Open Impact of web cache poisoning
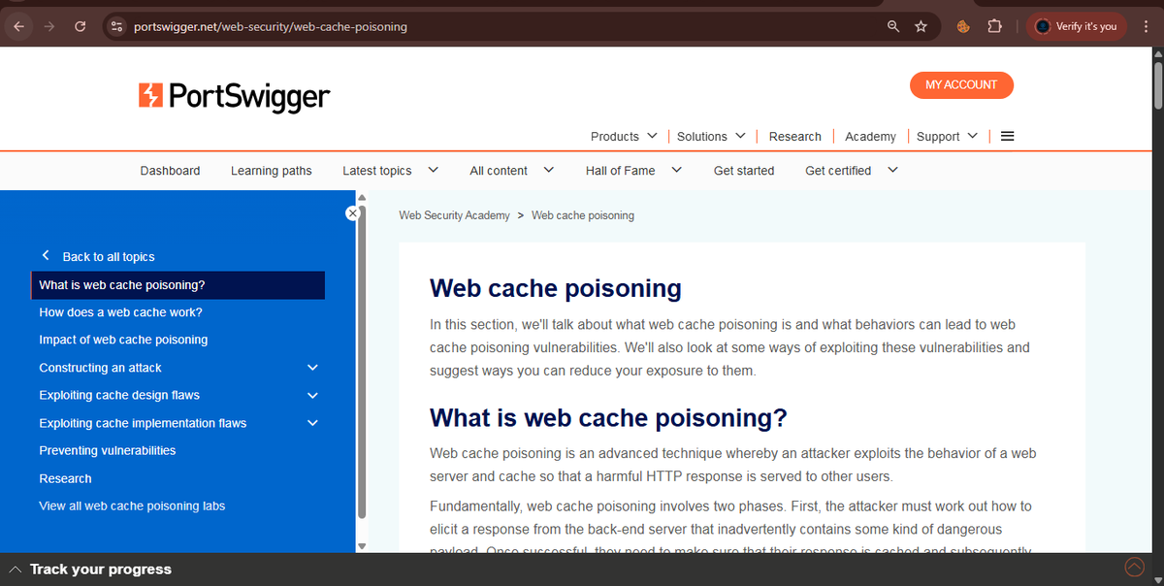 tap(123, 340)
